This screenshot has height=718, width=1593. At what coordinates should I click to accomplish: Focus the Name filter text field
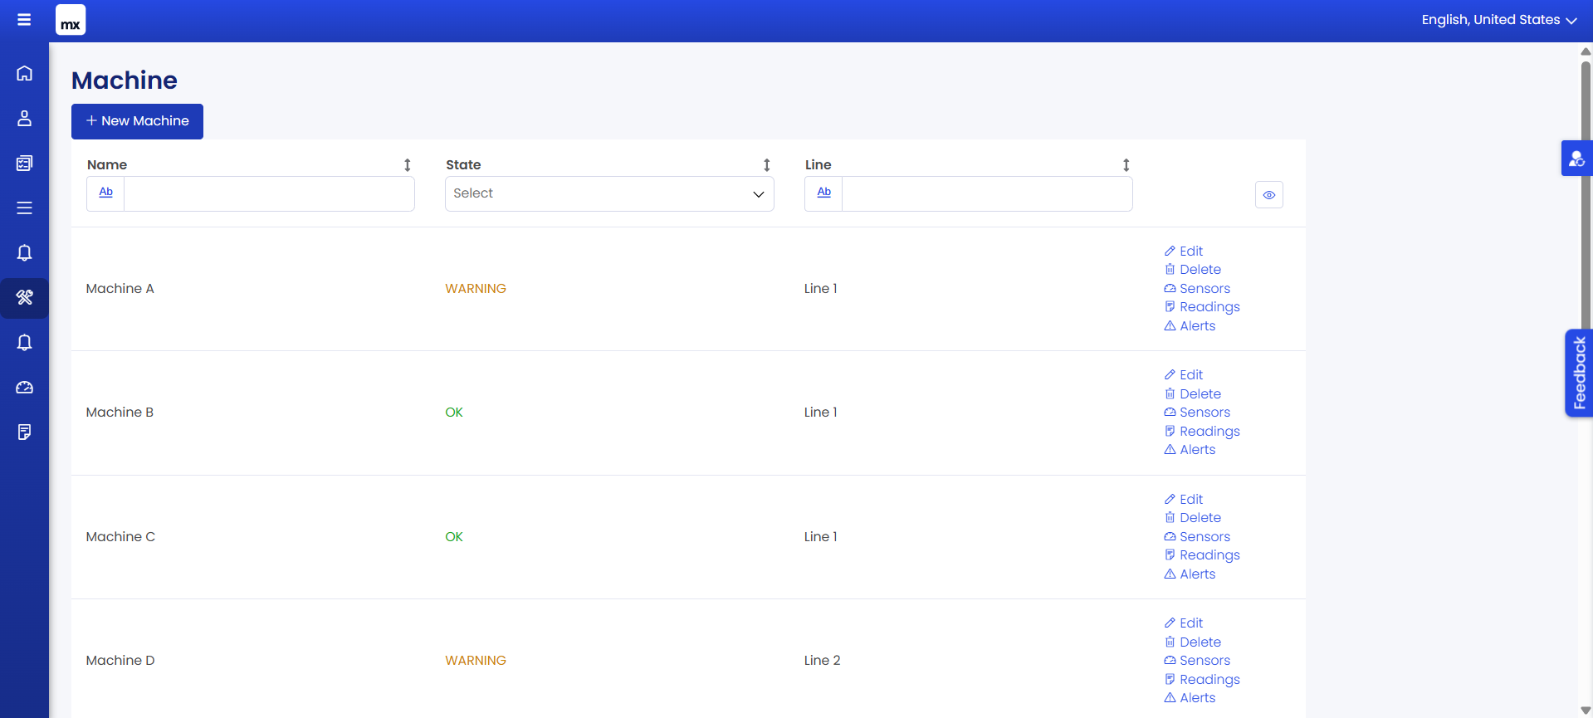269,193
